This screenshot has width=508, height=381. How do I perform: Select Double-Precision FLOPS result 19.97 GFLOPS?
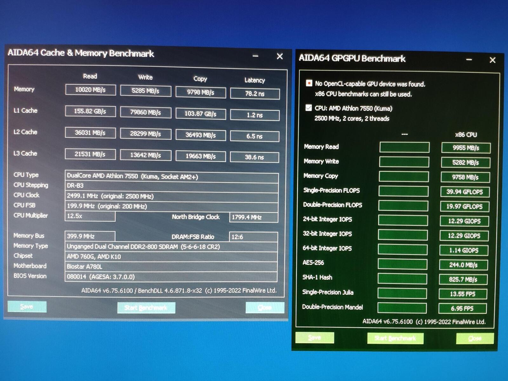tap(465, 206)
